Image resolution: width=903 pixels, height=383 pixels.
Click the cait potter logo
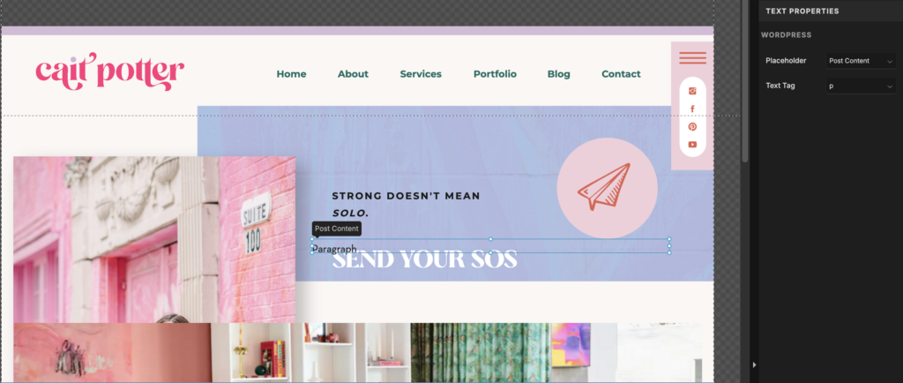110,71
